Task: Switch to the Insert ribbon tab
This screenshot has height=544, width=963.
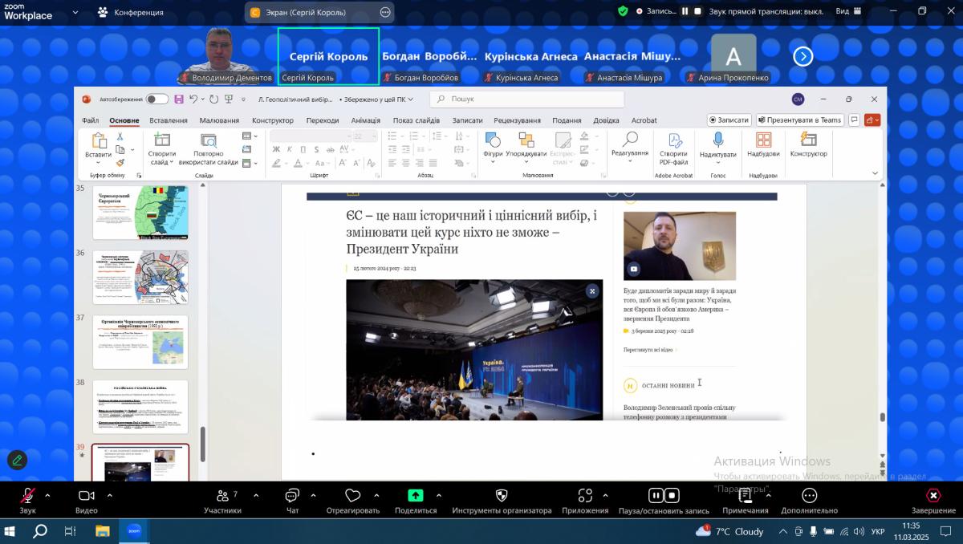Action: click(x=169, y=120)
